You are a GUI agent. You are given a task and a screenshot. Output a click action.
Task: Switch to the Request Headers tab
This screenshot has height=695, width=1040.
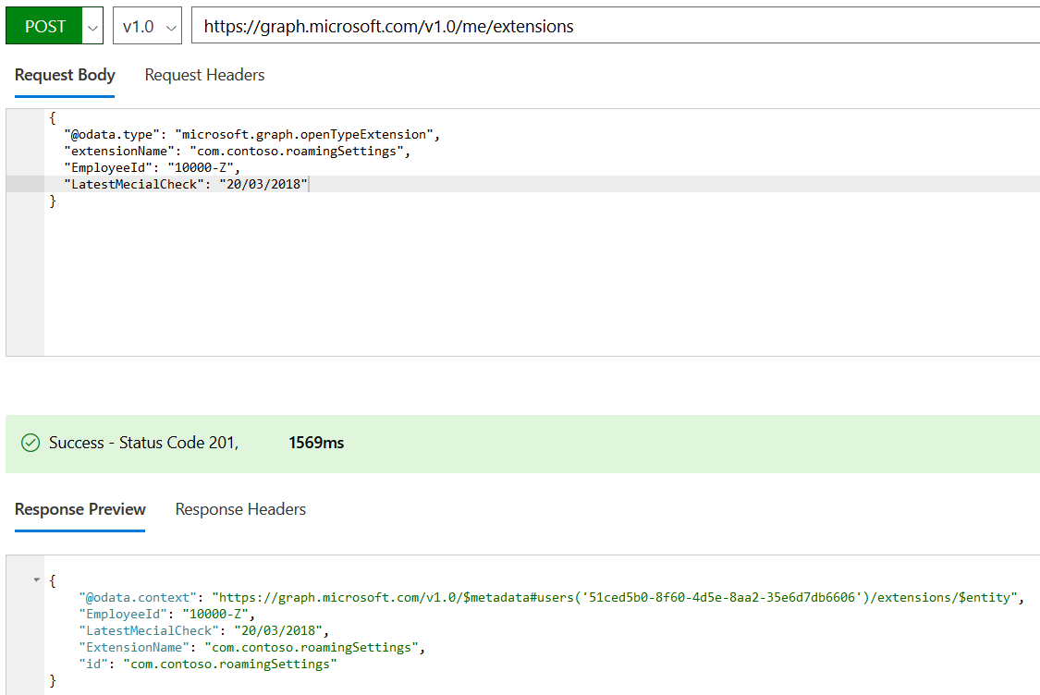(x=204, y=75)
